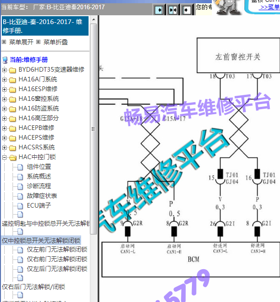Click the page icon beside 仅右前门无法解锁闭锁
The width and height of the screenshot is (280, 302).
tap(20, 259)
